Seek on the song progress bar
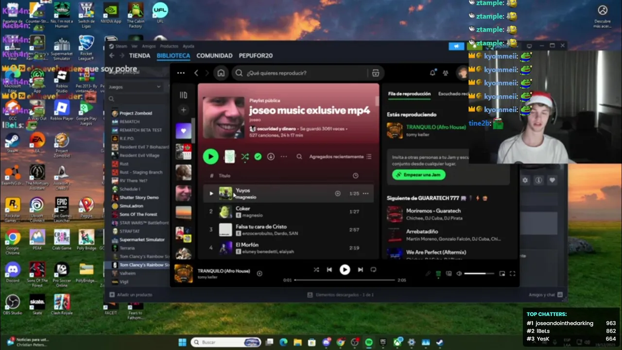This screenshot has height=350, width=622. pyautogui.click(x=345, y=280)
